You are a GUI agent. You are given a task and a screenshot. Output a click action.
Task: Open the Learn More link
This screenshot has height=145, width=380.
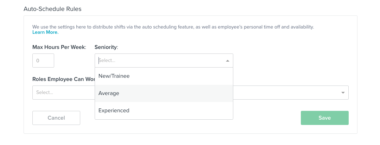45,32
